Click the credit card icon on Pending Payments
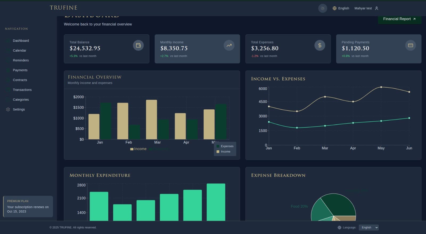This screenshot has height=234, width=426. [x=410, y=46]
